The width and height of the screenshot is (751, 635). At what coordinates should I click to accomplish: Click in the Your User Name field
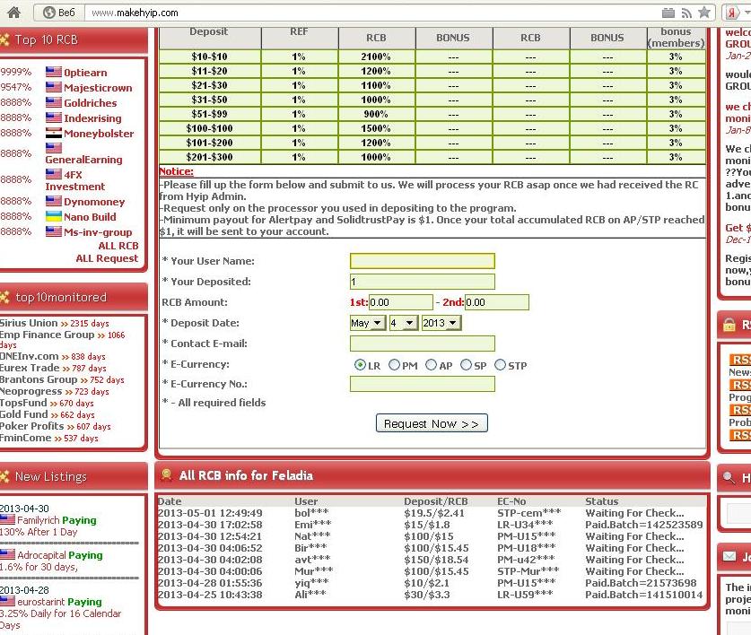point(422,261)
